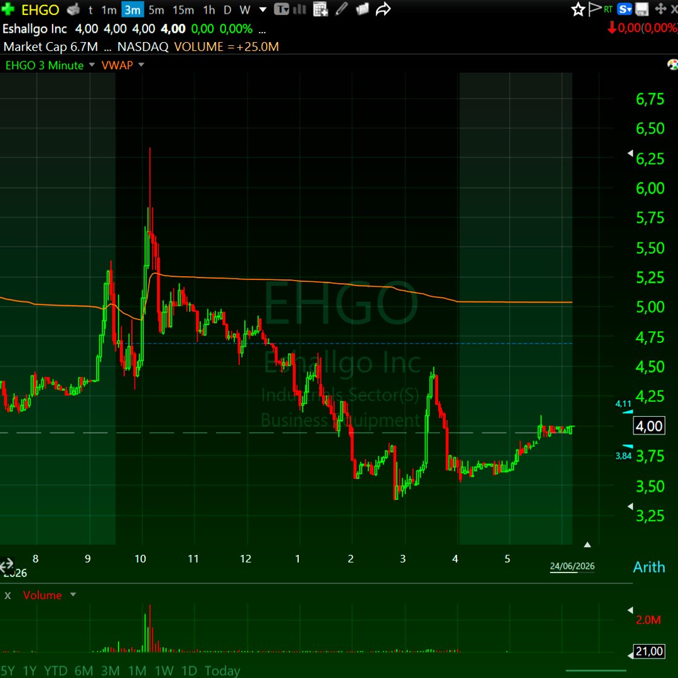Select the pencil drawing tool
This screenshot has height=678, width=678.
pos(342,9)
